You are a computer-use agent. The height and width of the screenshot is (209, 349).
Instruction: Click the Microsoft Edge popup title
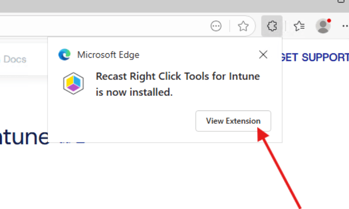[x=108, y=55]
